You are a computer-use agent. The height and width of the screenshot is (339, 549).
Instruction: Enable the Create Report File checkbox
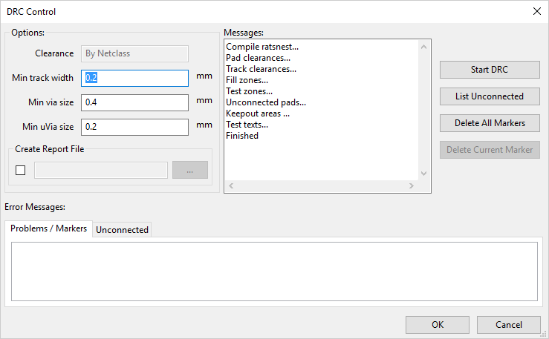point(20,170)
